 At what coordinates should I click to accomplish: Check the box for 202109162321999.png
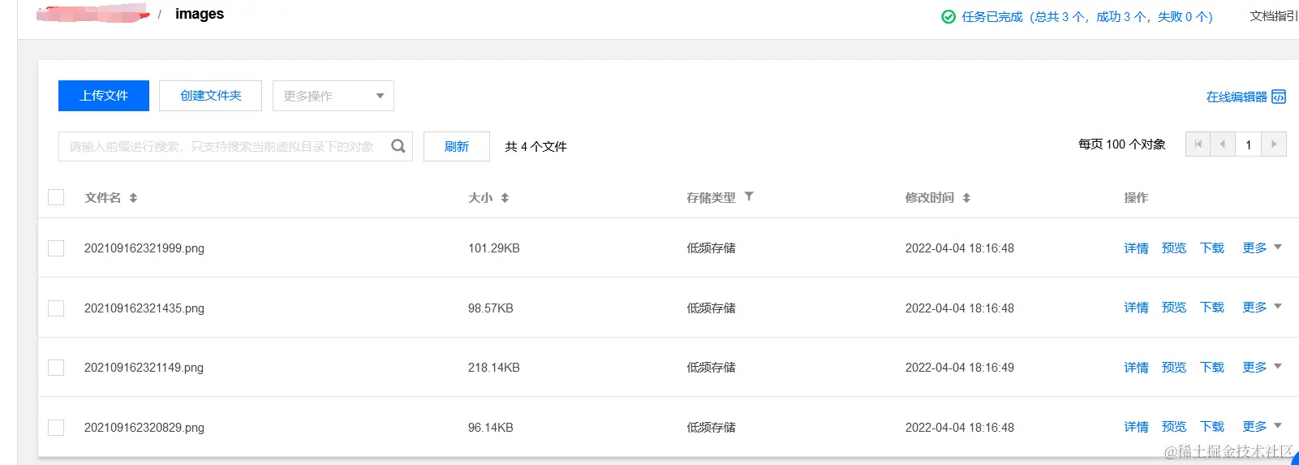point(56,248)
